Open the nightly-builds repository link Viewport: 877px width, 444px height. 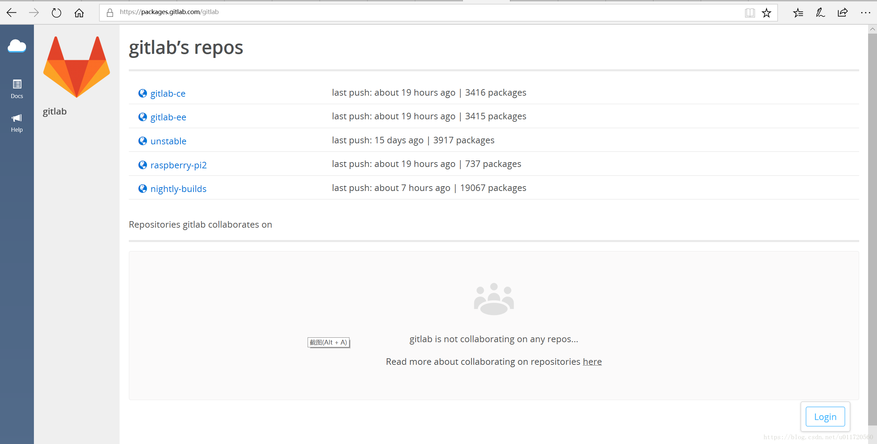click(178, 189)
